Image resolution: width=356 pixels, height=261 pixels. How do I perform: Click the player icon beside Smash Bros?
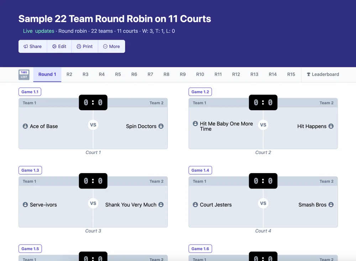(x=331, y=204)
